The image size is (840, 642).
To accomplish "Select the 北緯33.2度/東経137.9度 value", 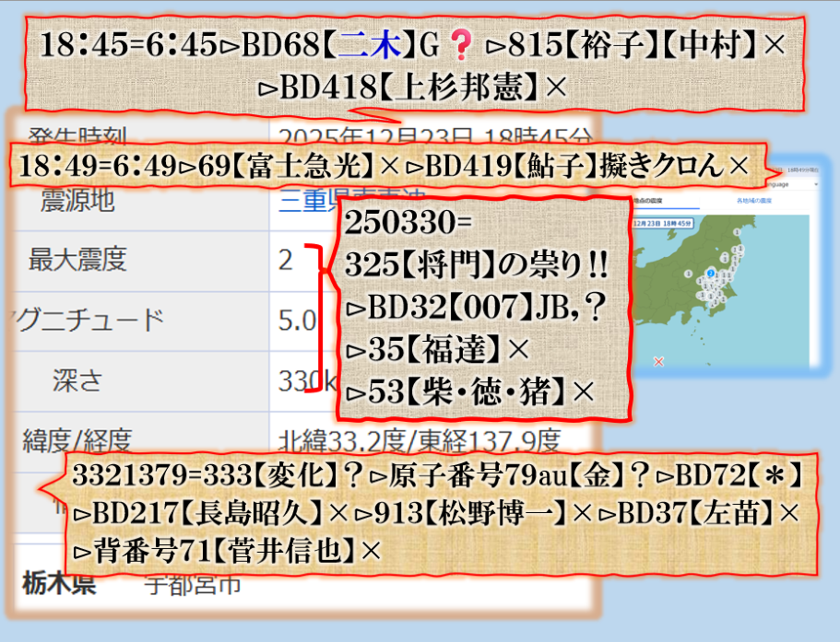I will (420, 440).
